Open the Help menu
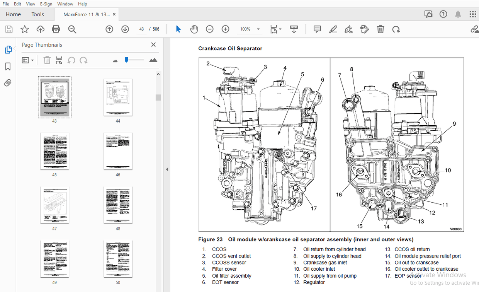The height and width of the screenshot is (292, 479). [x=82, y=4]
